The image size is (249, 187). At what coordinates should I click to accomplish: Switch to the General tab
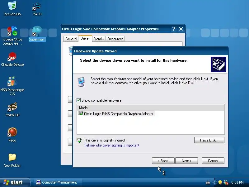tap(71, 39)
